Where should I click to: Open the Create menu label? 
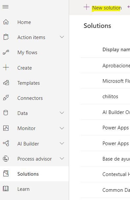tap(25, 68)
